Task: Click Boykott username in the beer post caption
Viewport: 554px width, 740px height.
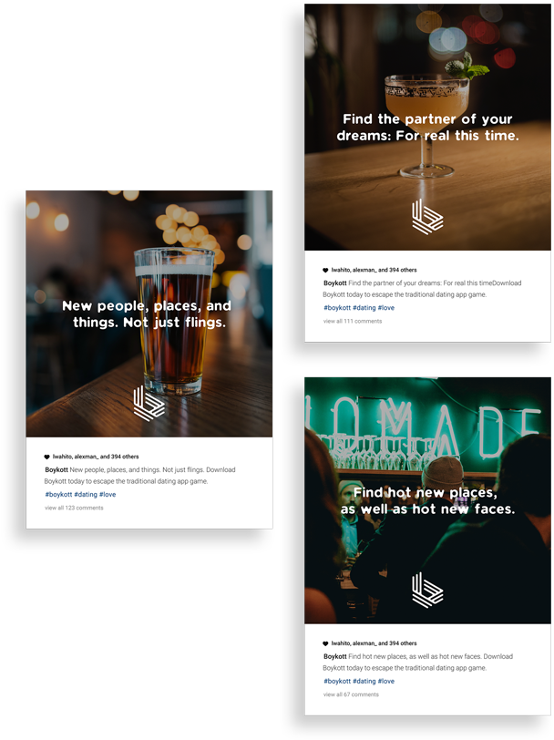Action: (x=56, y=470)
